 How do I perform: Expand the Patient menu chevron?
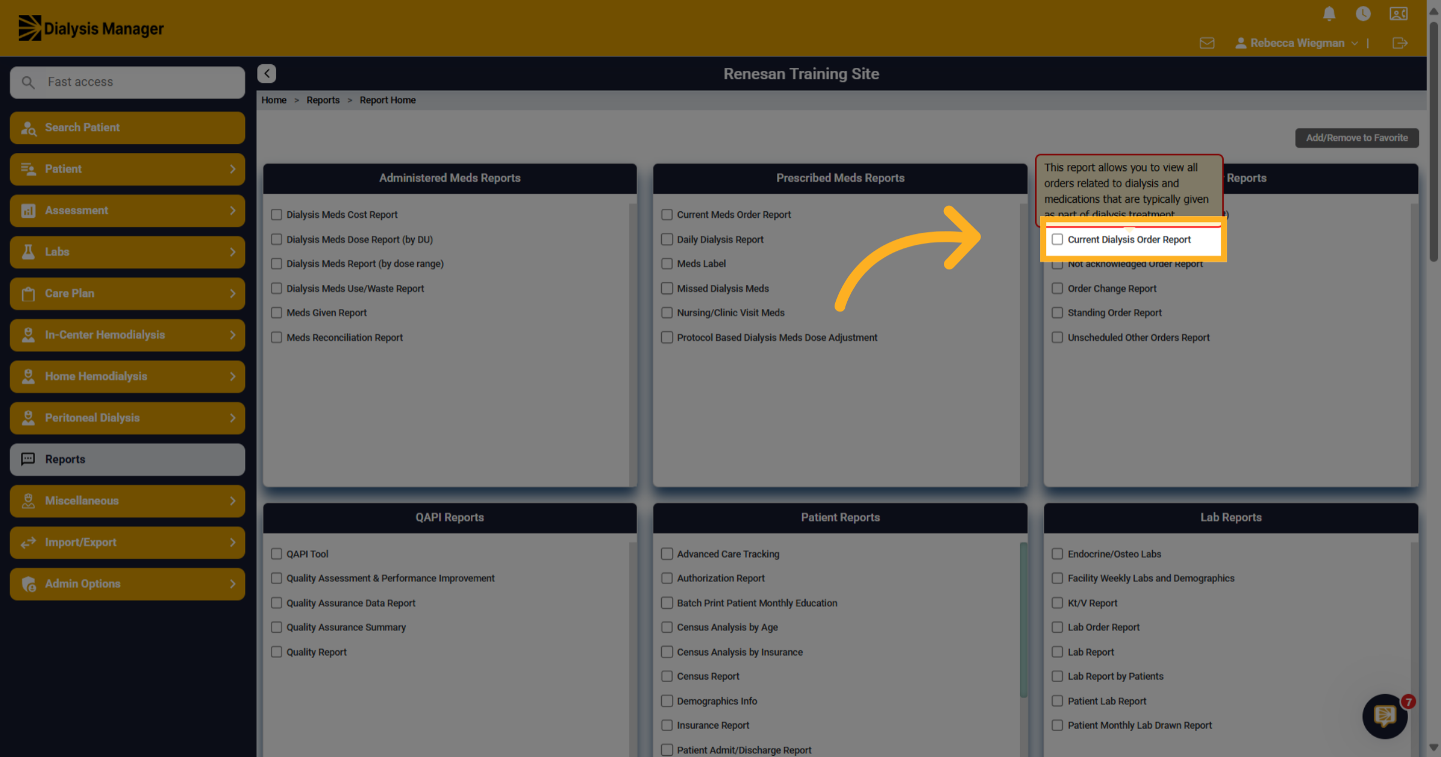[x=233, y=169]
